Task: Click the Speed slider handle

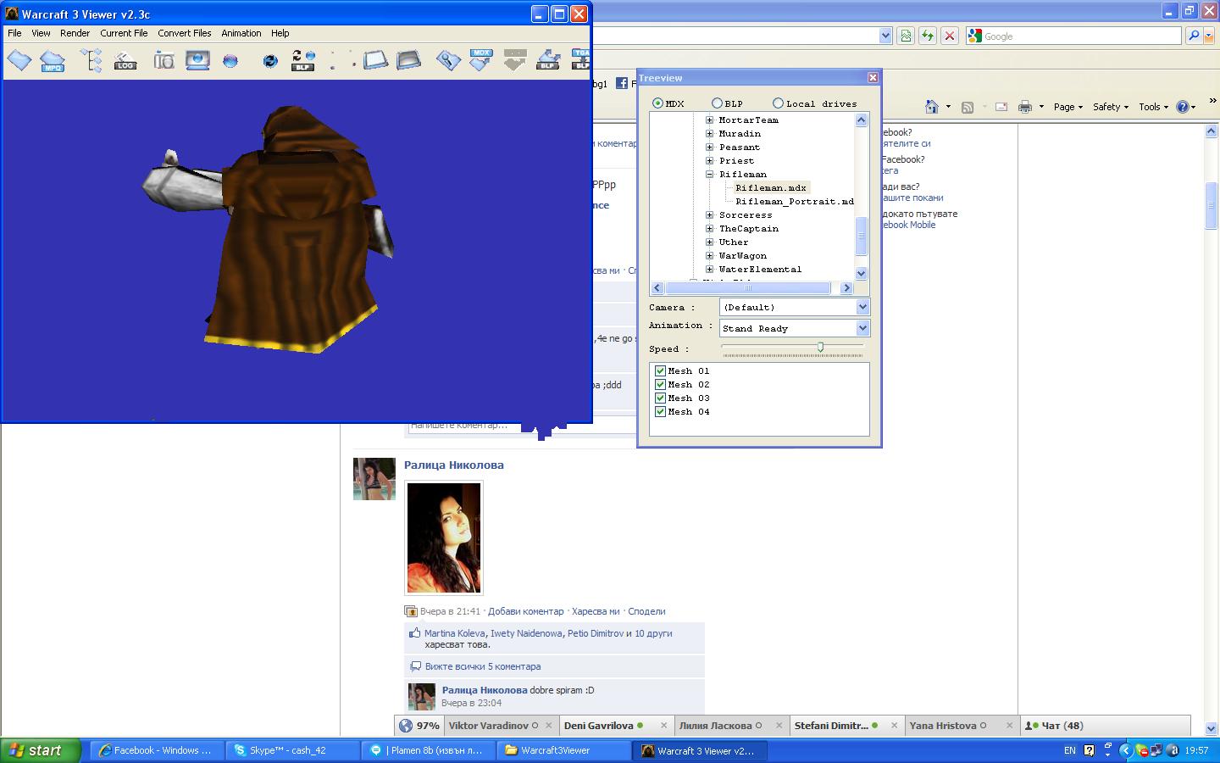Action: point(820,347)
